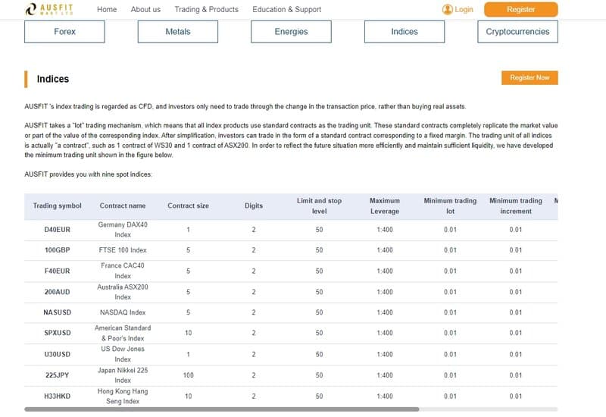Click contract size 10 in SPXUSD row
Image resolution: width=606 pixels, height=417 pixels.
click(188, 333)
